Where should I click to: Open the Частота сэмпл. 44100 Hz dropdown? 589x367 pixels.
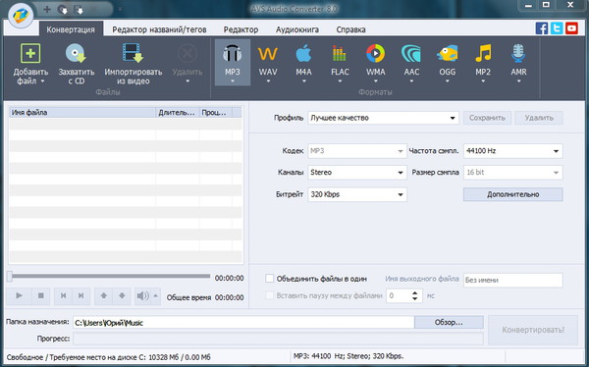pos(512,151)
